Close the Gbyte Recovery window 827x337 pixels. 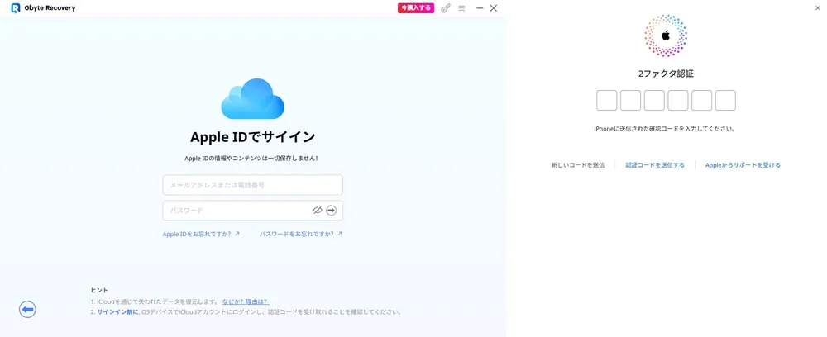point(493,8)
